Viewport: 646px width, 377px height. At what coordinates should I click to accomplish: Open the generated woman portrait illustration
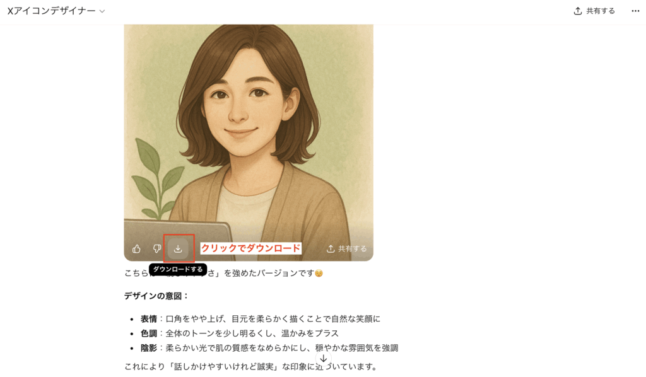[x=249, y=132]
